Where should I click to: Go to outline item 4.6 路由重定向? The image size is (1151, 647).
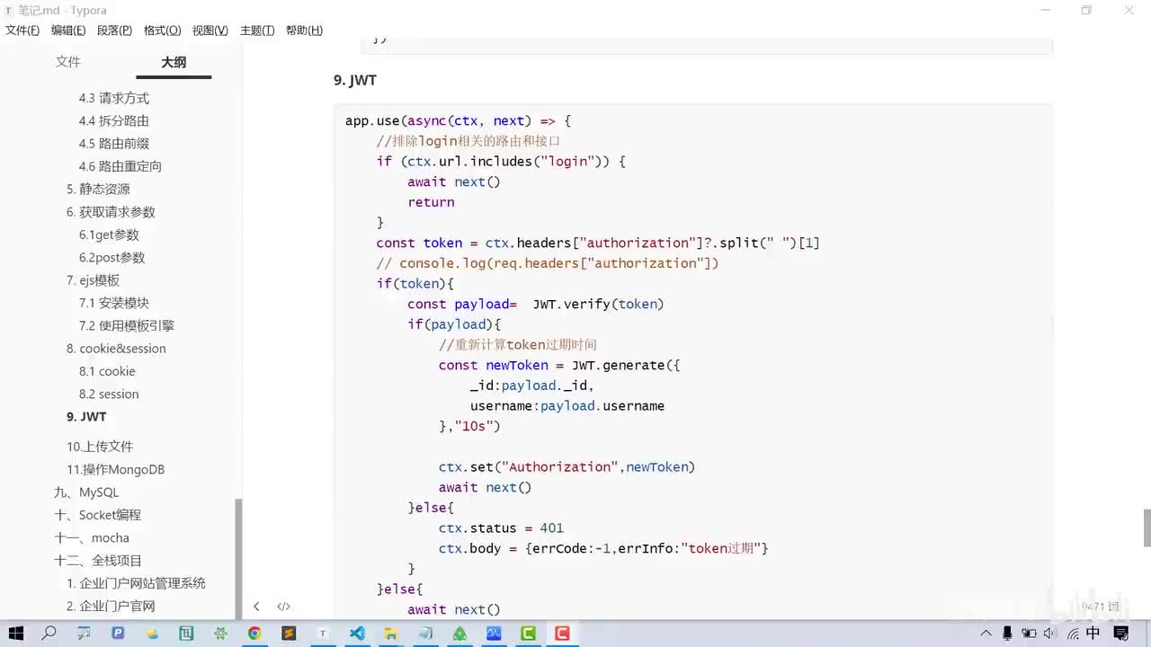[120, 166]
